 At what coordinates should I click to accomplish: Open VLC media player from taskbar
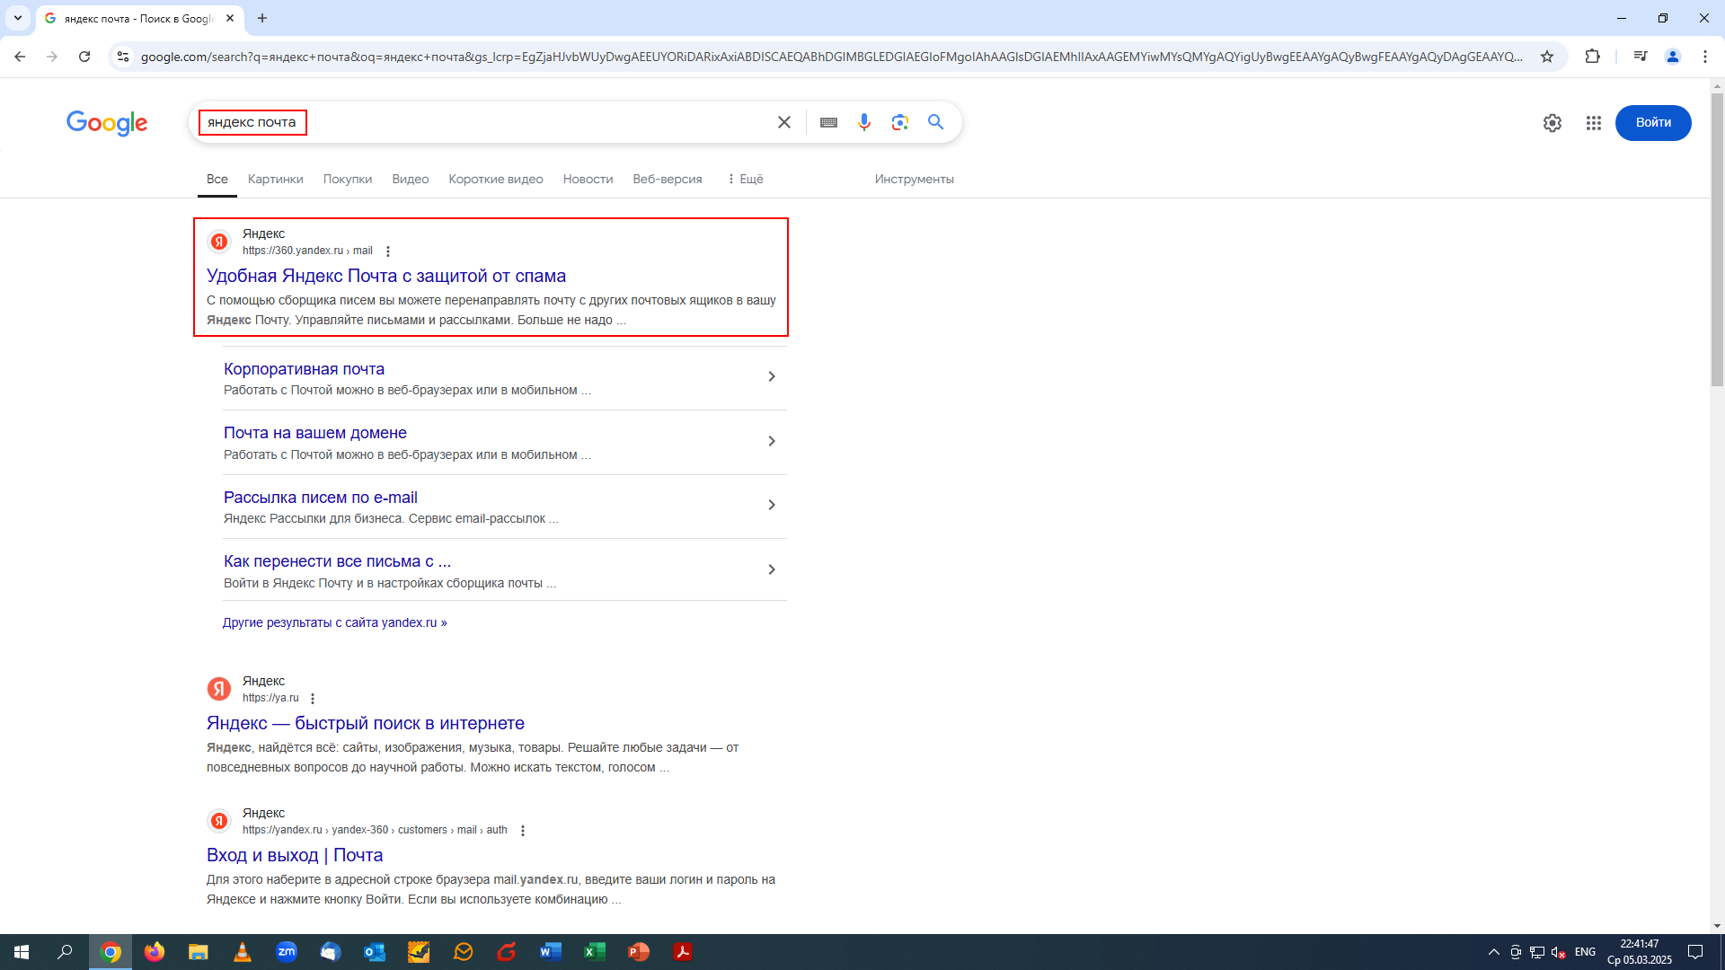tap(243, 952)
